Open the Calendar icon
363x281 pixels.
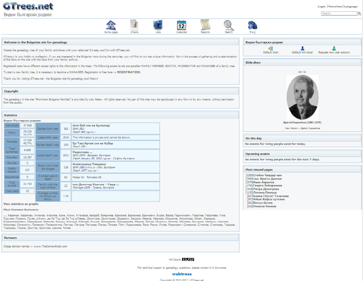(x=181, y=25)
